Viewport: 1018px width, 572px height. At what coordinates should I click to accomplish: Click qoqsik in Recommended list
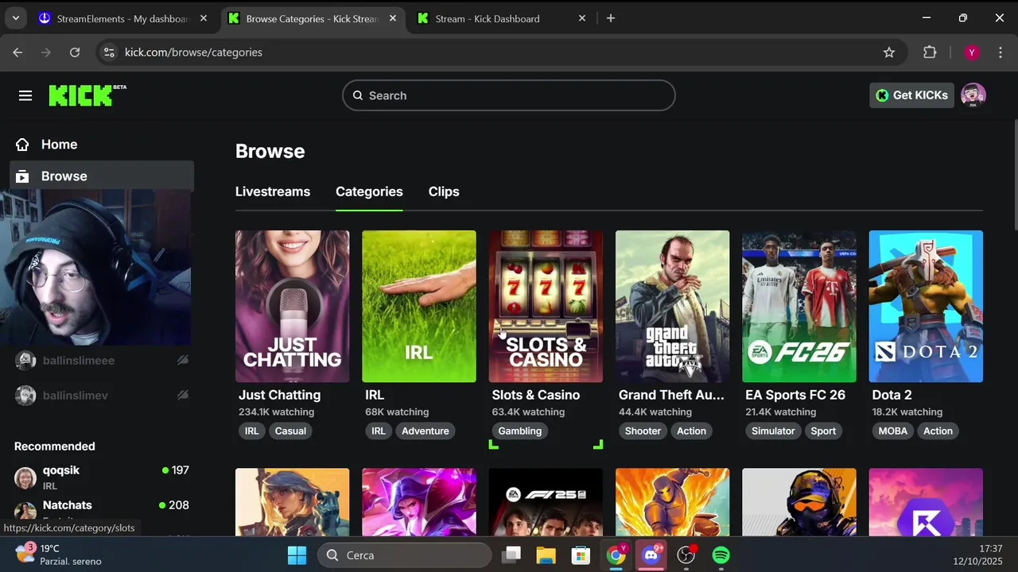61,470
